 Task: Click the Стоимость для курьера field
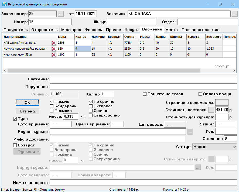tap(222, 117)
